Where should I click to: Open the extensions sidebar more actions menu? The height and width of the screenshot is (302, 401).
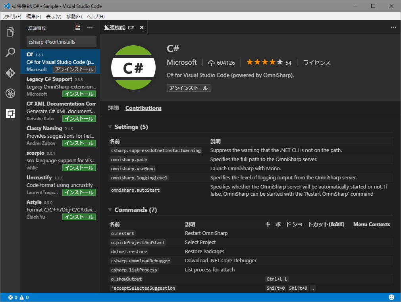tap(90, 27)
